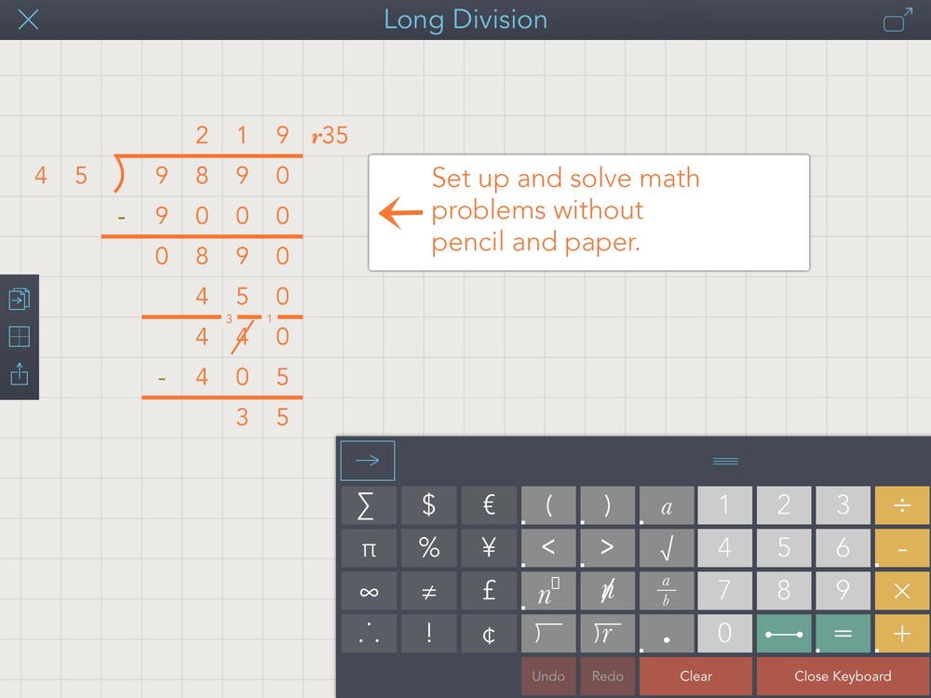Tap the arrow key above the keyboard
This screenshot has height=698, width=931.
[367, 460]
